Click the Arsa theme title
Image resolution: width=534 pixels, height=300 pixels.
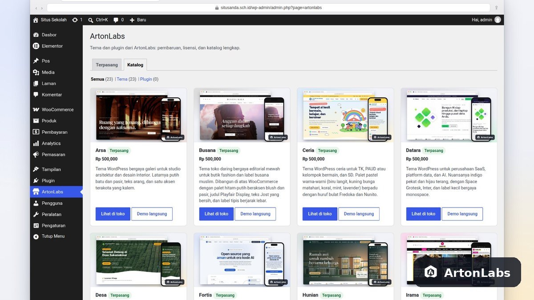tap(101, 150)
